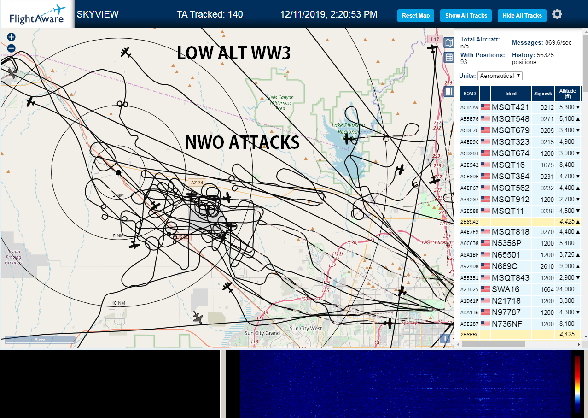The width and height of the screenshot is (588, 418).
Task: Click the date and time display
Action: point(329,14)
